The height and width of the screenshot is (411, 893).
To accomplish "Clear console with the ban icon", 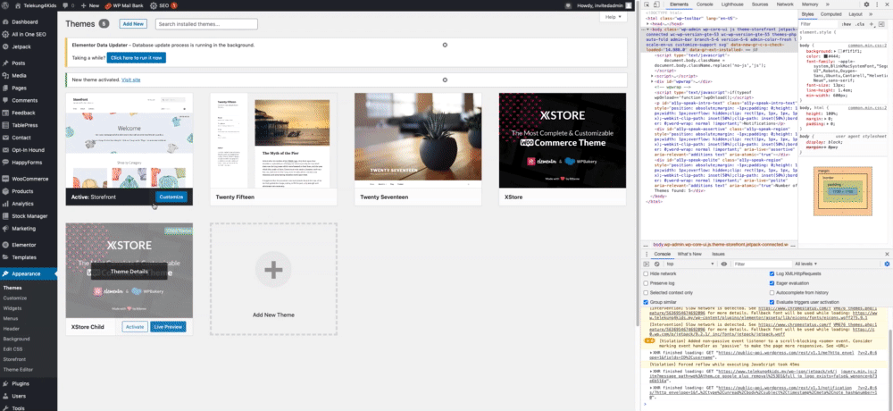I will coord(656,264).
